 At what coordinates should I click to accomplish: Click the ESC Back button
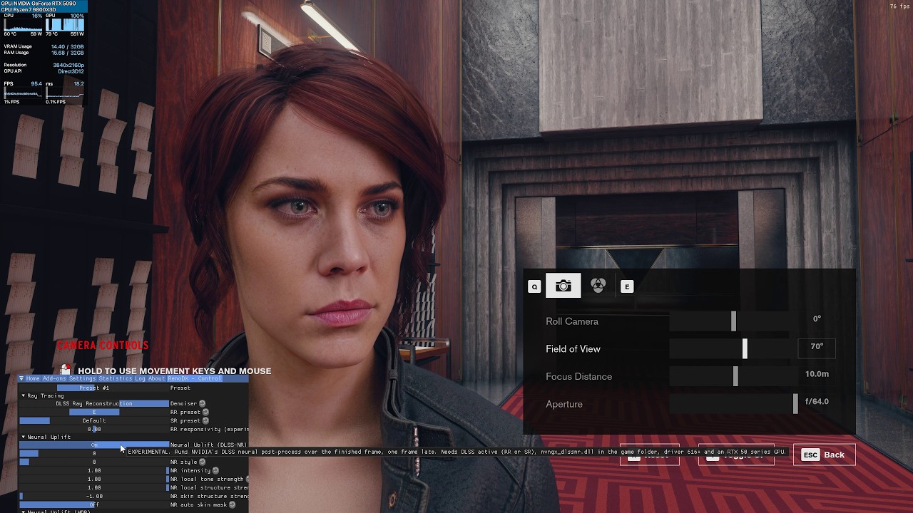click(824, 455)
